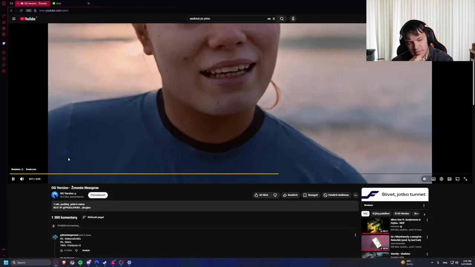This screenshot has width=475, height=267.
Task: Open the Windows Start menu
Action: [x=6, y=263]
